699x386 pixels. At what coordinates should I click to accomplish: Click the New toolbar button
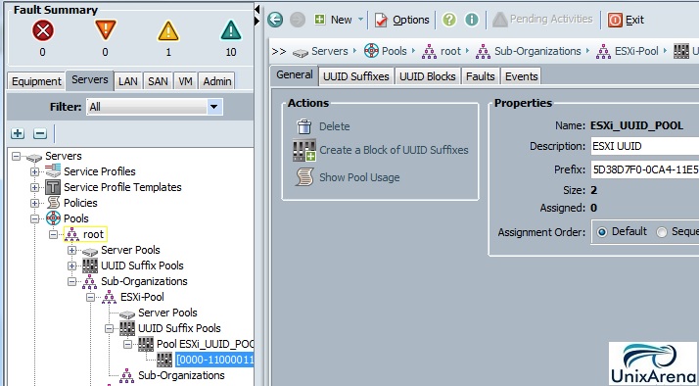(334, 20)
